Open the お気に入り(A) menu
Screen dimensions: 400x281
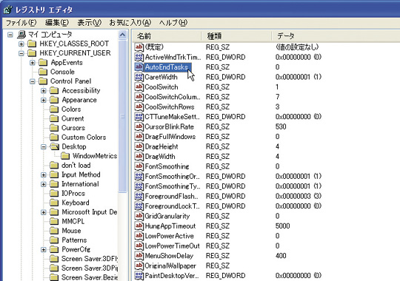[x=130, y=23]
